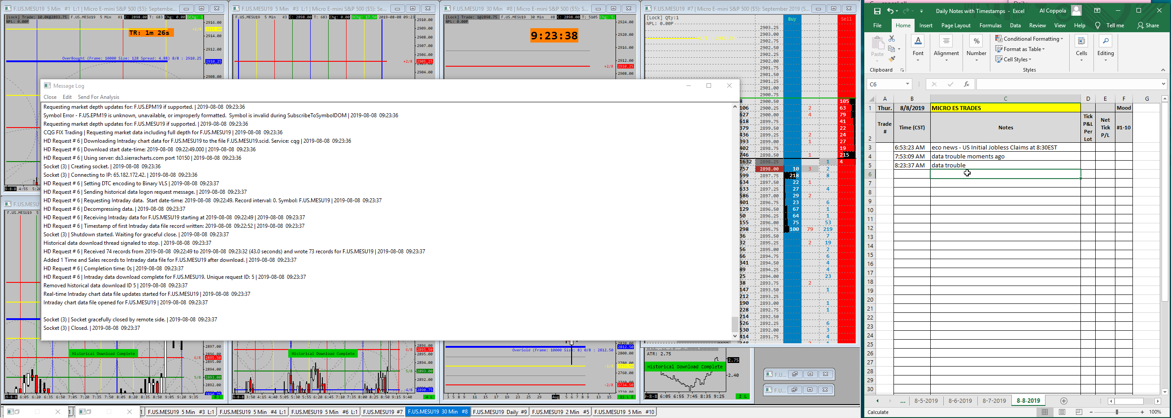The height and width of the screenshot is (418, 1171).
Task: Switch to chart tab F.US.MESU19 5 Min #10
Action: click(624, 412)
